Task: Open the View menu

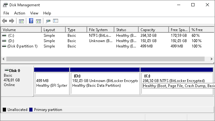Action: (34, 13)
